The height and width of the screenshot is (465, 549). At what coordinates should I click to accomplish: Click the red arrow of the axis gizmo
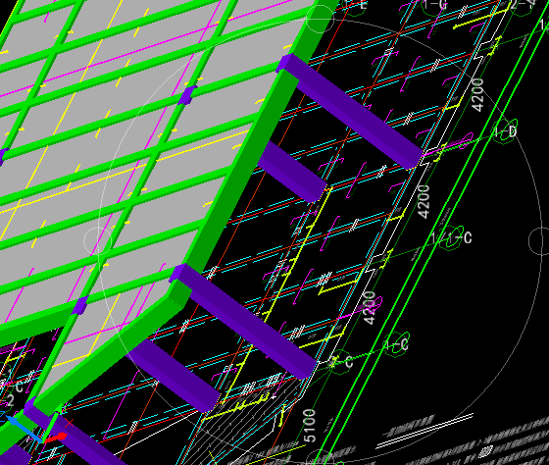(x=55, y=438)
